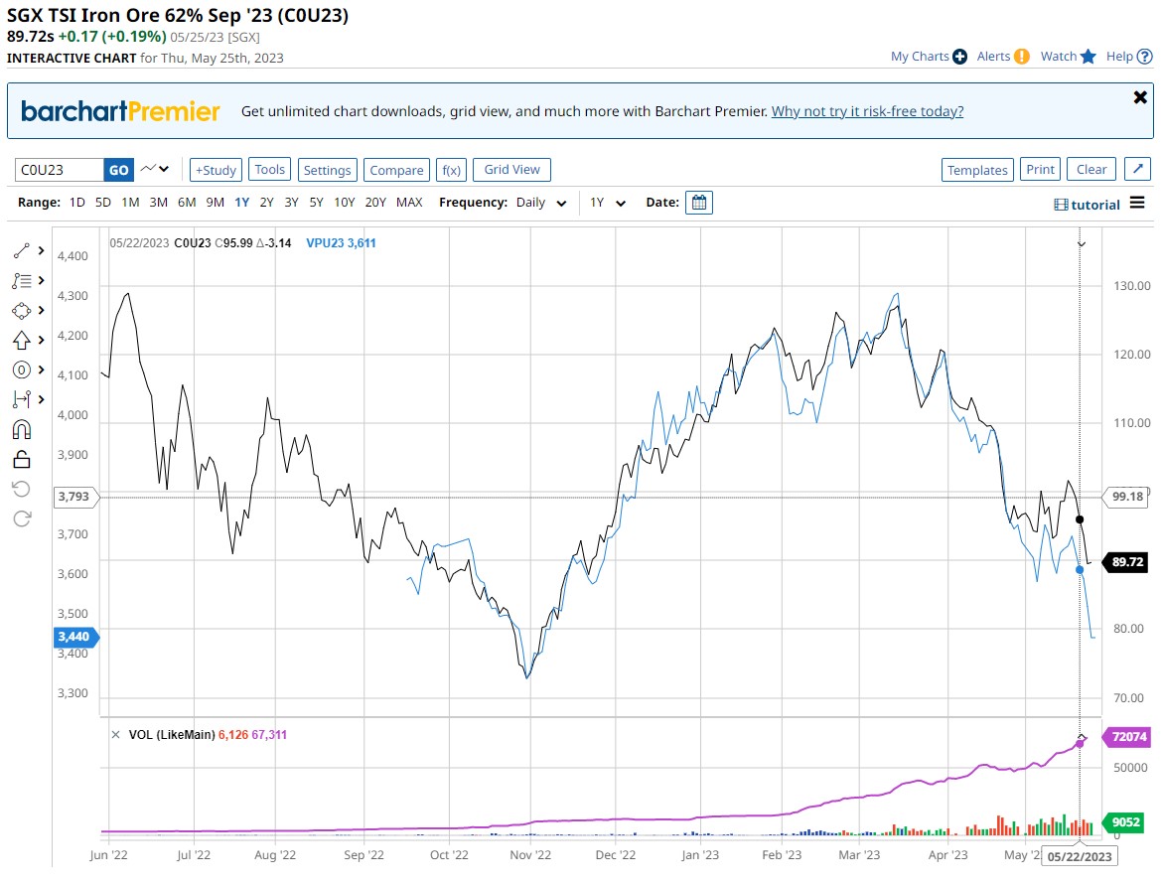Open the hamburger menu beside tutorial
The width and height of the screenshot is (1162, 885).
click(x=1137, y=204)
